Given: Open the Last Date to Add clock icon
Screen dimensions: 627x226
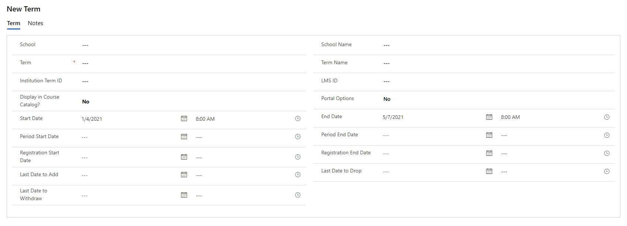Looking at the screenshot, I should point(298,175).
